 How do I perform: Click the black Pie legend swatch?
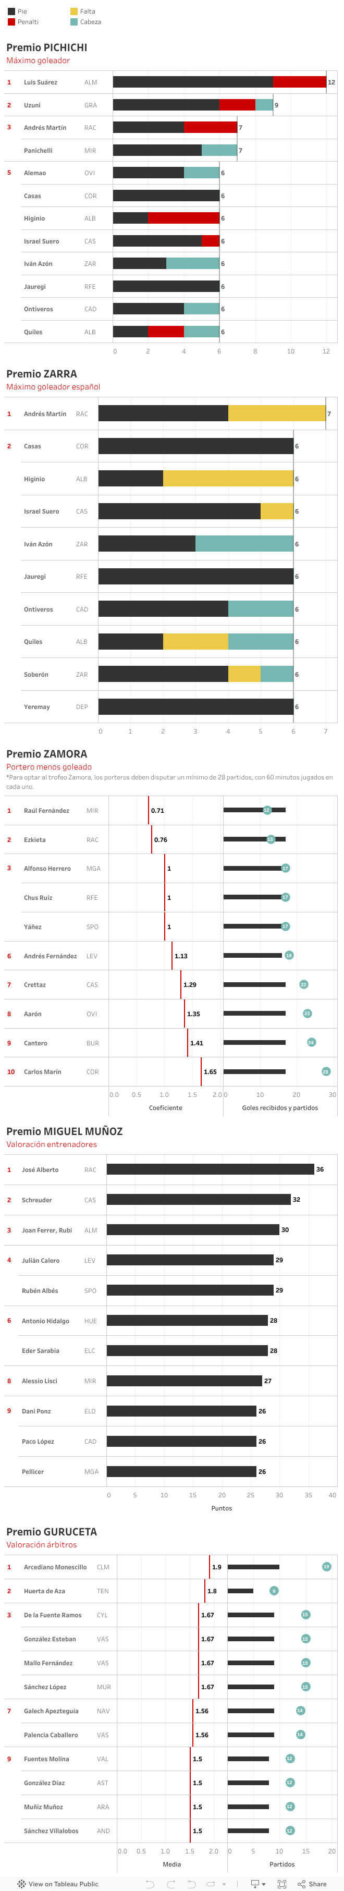click(11, 12)
